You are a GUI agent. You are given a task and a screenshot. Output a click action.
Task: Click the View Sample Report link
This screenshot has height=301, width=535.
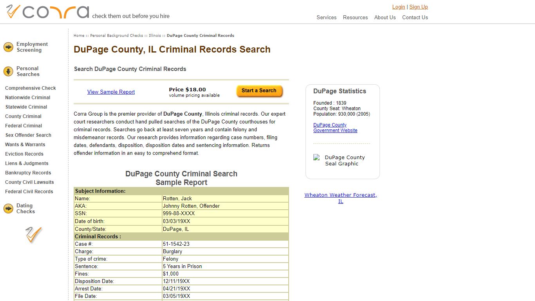[x=111, y=92]
